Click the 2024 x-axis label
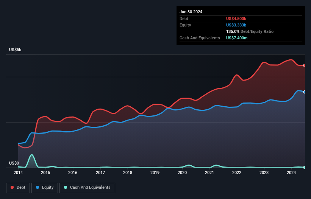The image size is (311, 199). click(291, 173)
